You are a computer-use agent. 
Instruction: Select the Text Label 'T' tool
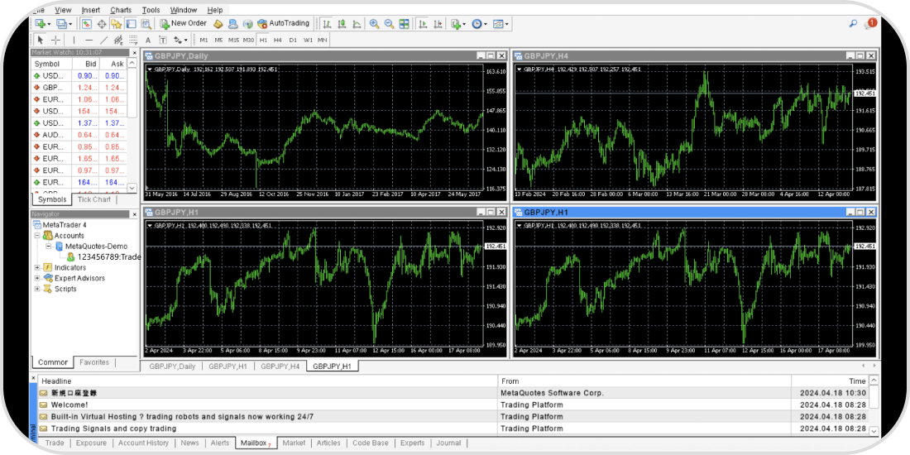pyautogui.click(x=163, y=40)
